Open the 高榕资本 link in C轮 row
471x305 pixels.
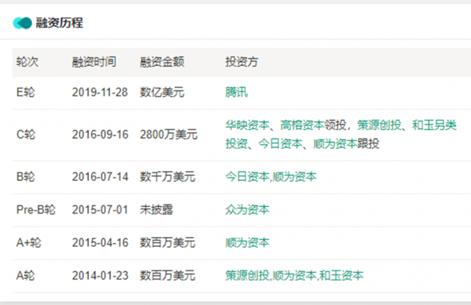pyautogui.click(x=302, y=125)
